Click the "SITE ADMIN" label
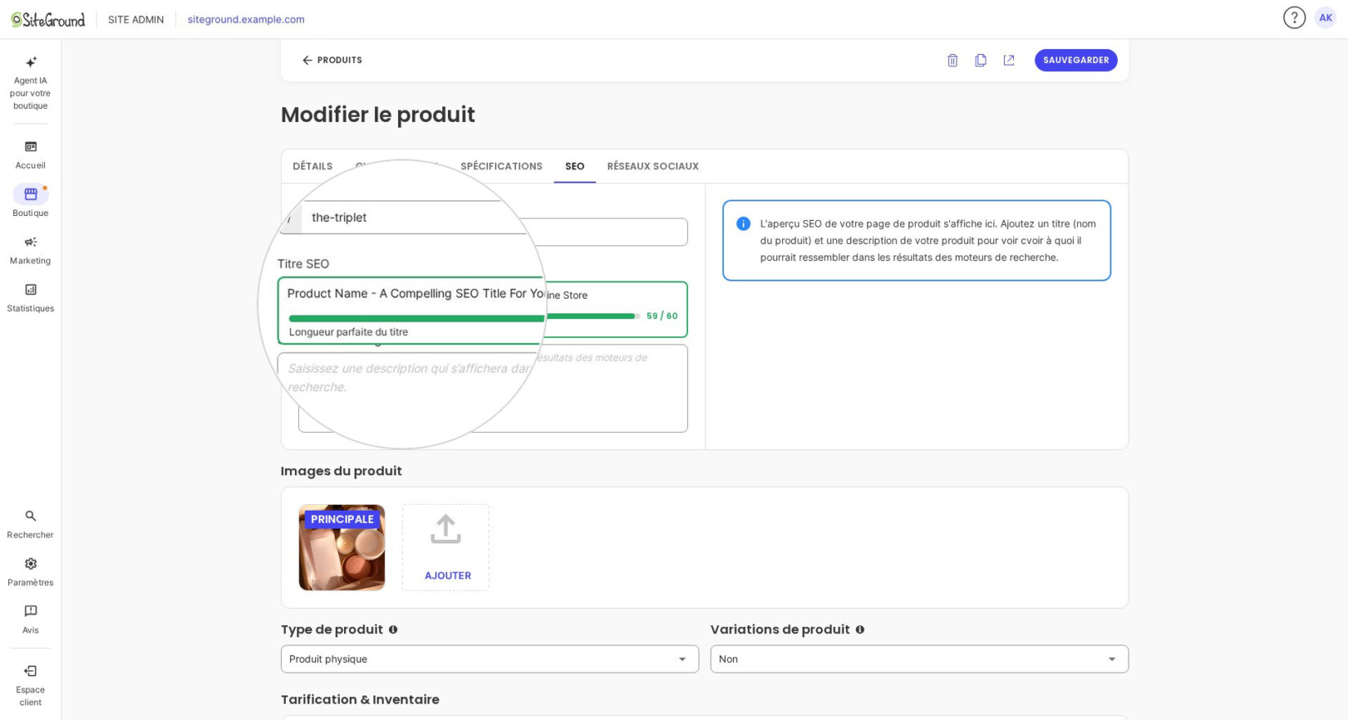Image resolution: width=1348 pixels, height=720 pixels. coord(136,20)
